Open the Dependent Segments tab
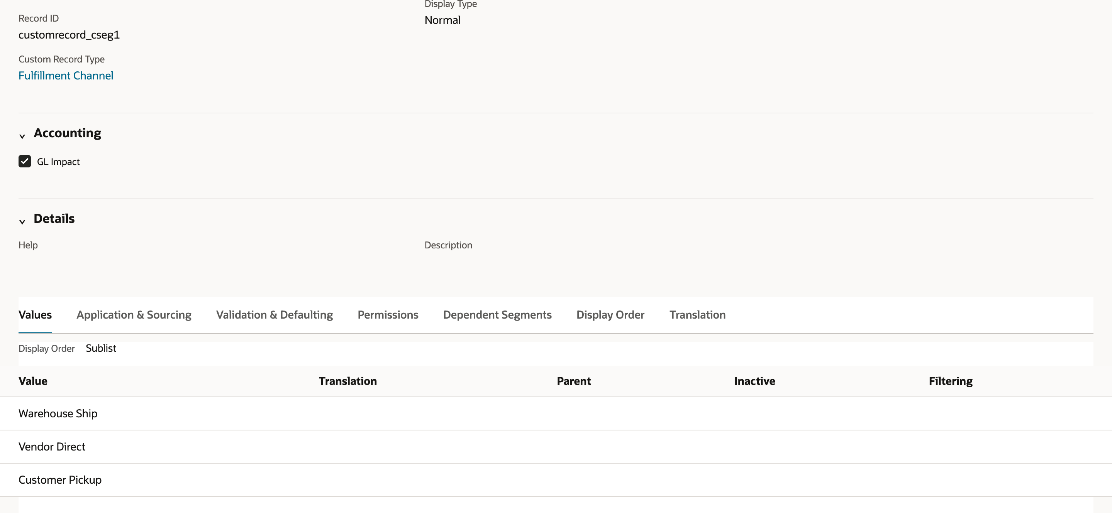 coord(497,315)
